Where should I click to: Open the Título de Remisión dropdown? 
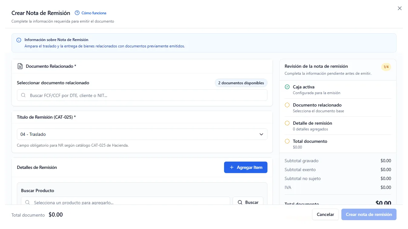click(142, 134)
